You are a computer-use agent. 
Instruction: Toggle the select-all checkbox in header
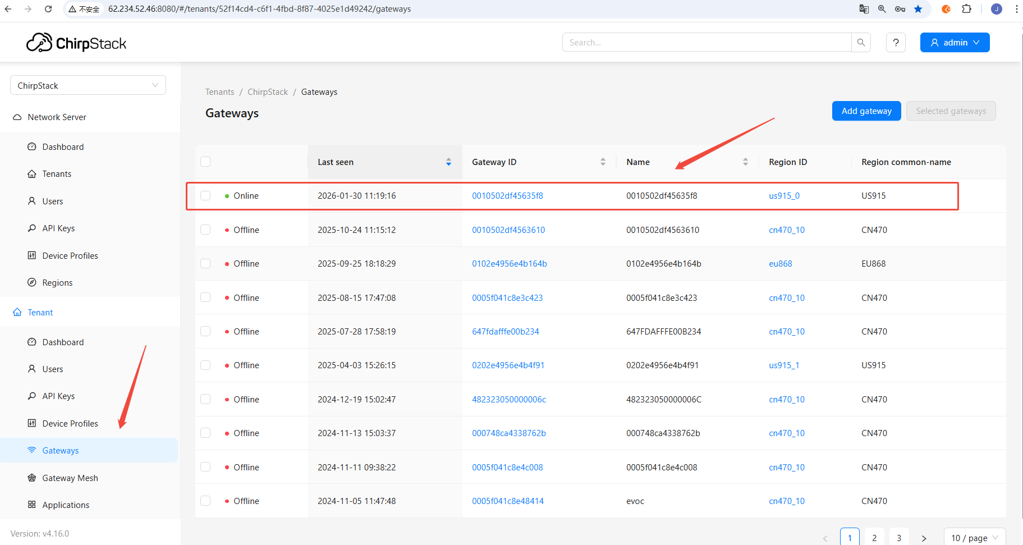pyautogui.click(x=205, y=162)
